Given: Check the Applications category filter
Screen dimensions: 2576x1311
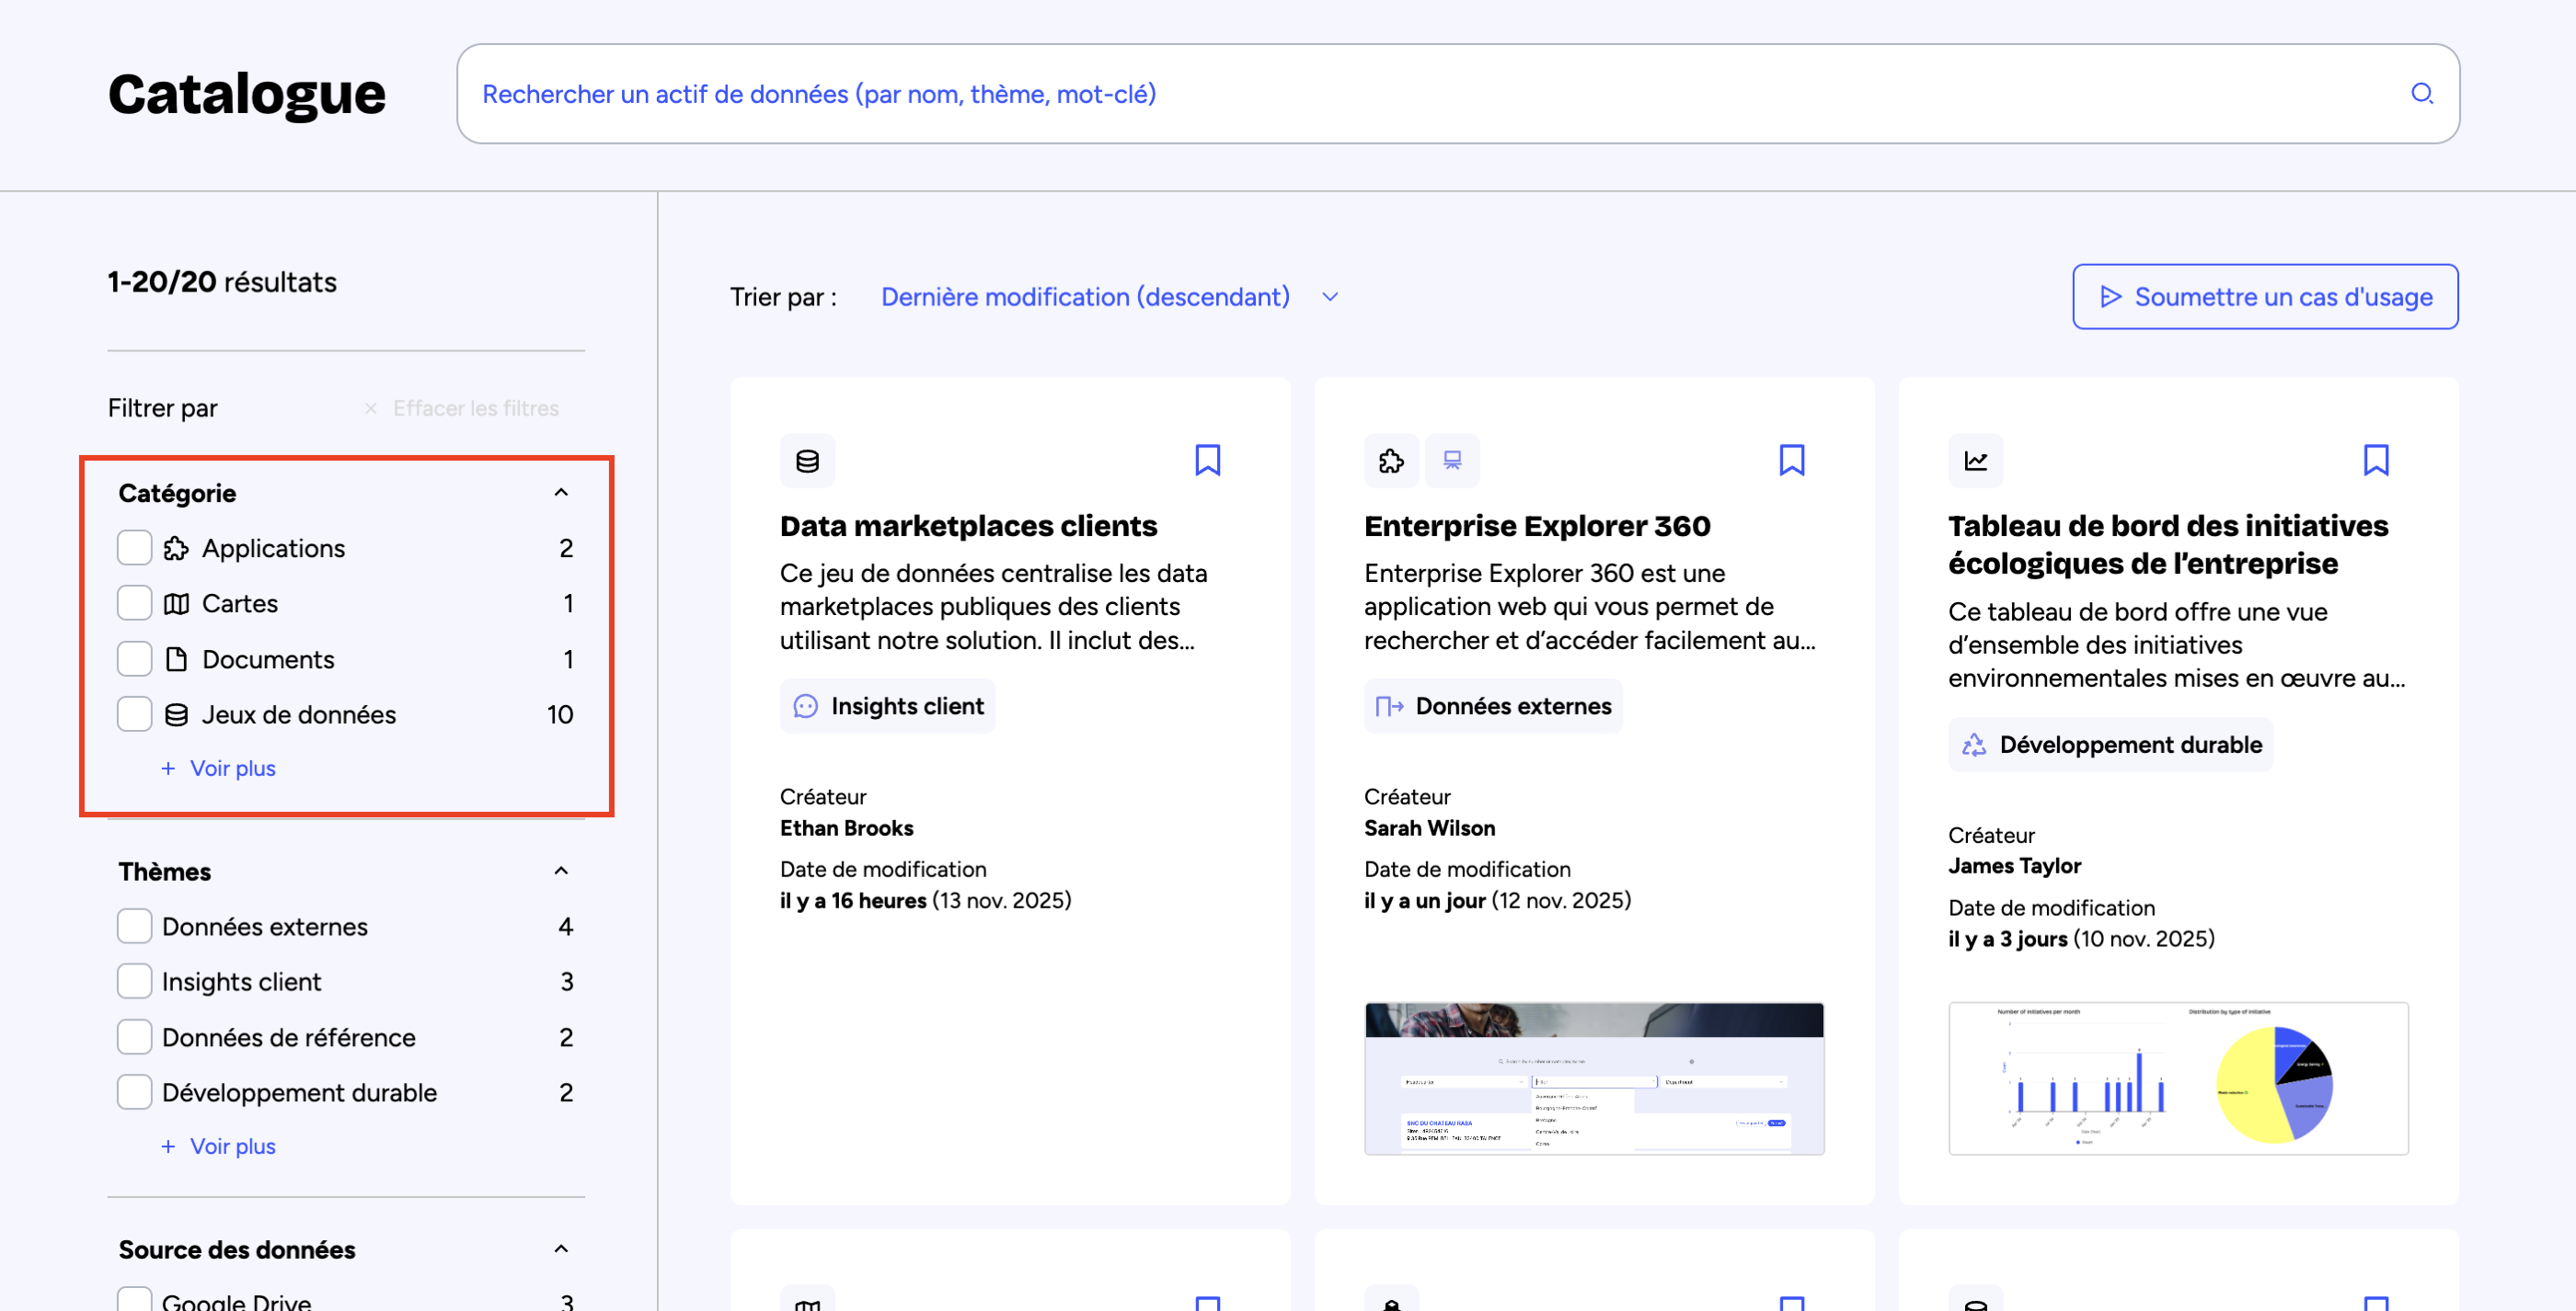Looking at the screenshot, I should pos(134,549).
